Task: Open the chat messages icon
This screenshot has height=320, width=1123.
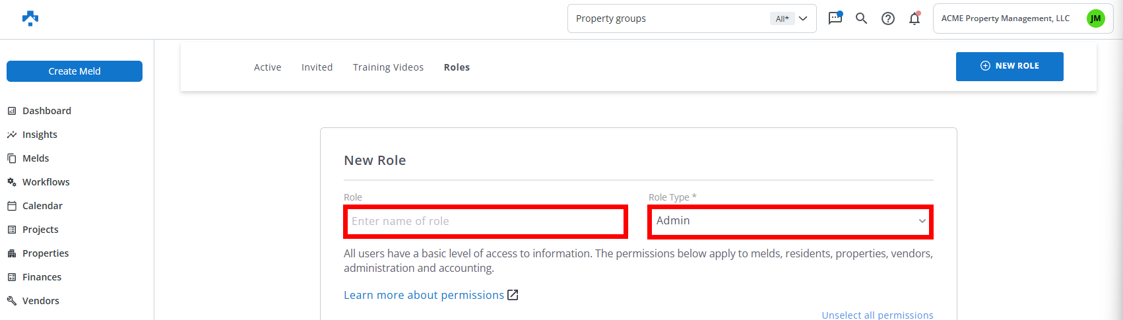Action: point(835,18)
